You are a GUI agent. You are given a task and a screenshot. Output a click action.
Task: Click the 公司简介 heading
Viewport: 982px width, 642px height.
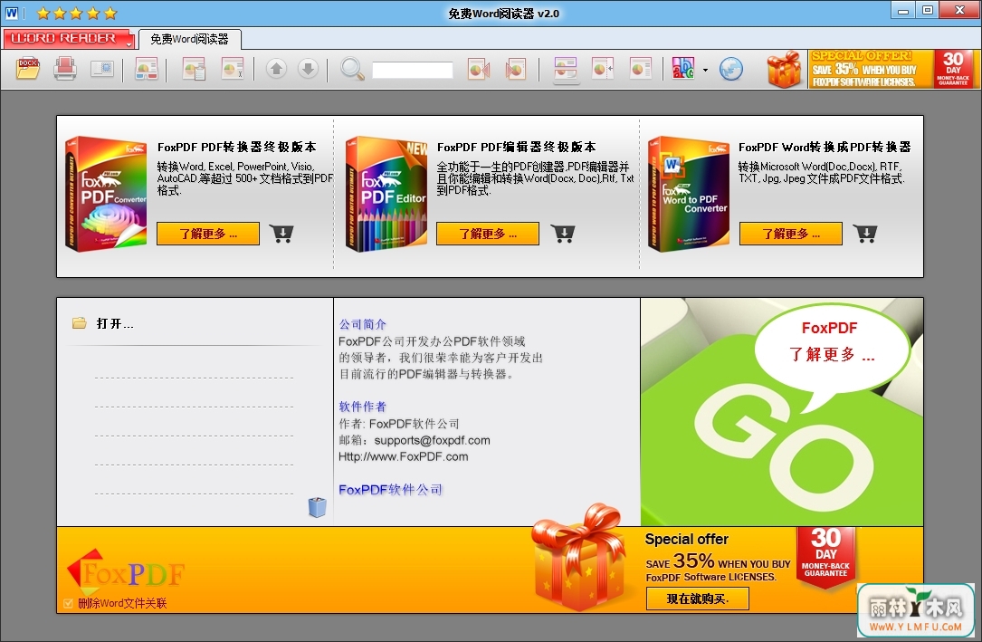[x=363, y=324]
